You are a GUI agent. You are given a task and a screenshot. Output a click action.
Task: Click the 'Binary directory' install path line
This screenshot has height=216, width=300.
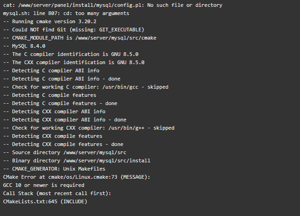[77, 161]
